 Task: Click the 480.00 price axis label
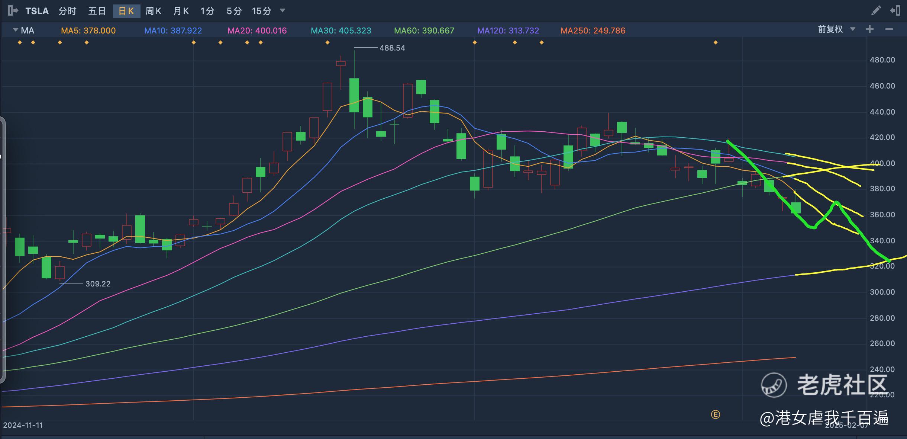pos(882,60)
